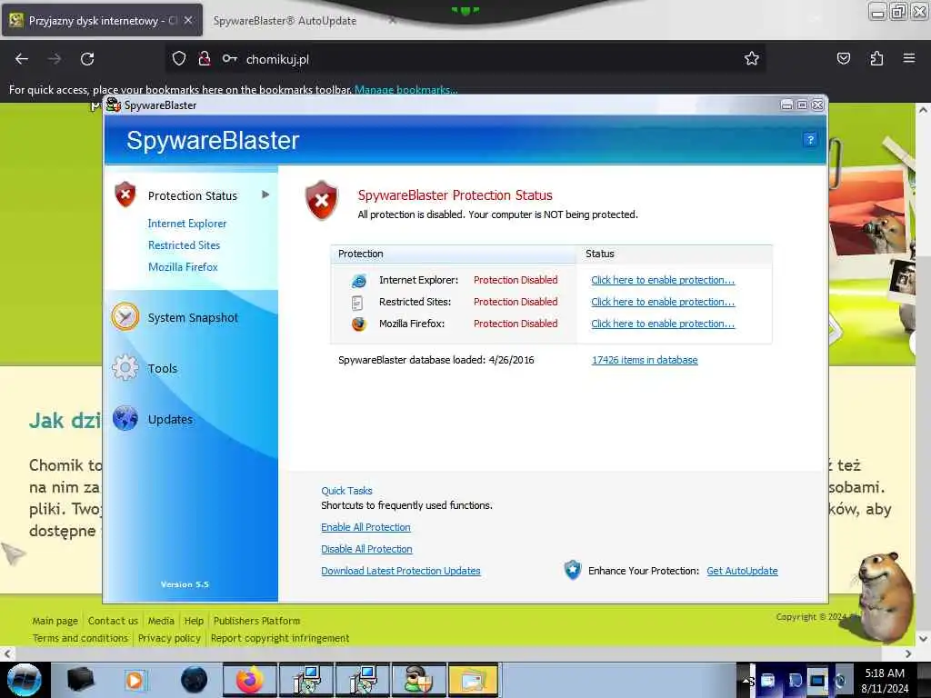931x698 pixels.
Task: Click the crossed-out padlock site security icon
Action: click(205, 59)
